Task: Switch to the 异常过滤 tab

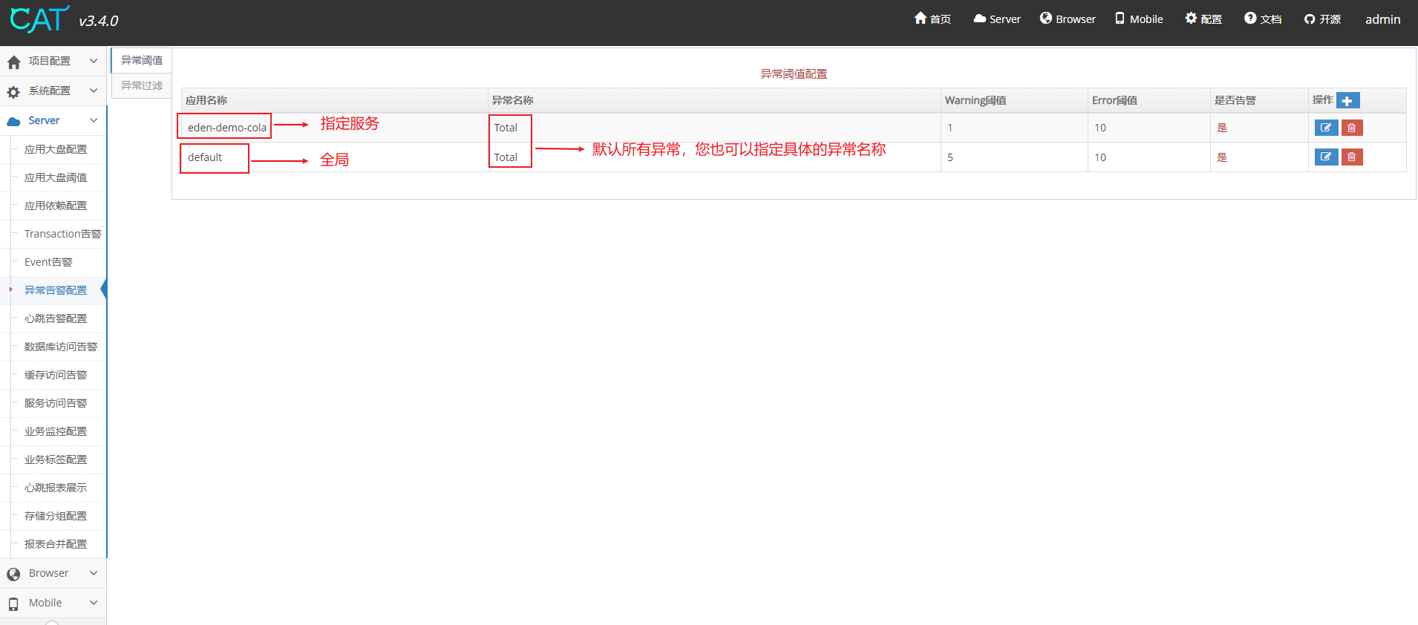Action: (x=142, y=85)
